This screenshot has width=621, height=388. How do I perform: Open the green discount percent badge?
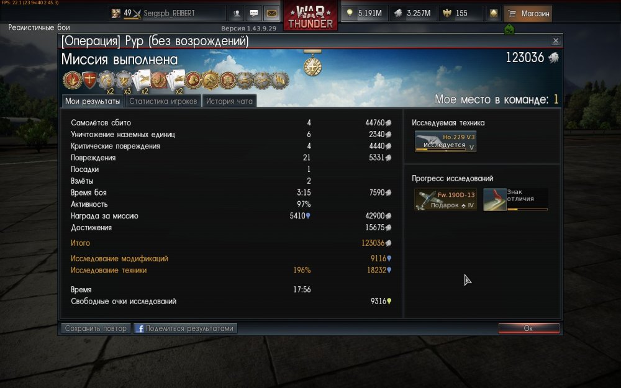pos(509,30)
